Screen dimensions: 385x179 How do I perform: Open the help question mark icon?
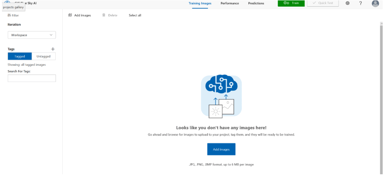coord(361,3)
